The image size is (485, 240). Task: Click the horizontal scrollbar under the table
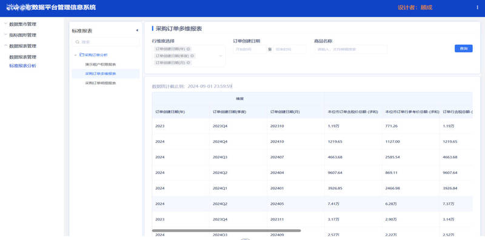point(226,230)
